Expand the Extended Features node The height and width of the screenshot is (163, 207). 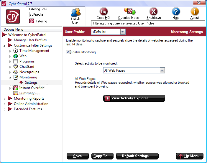click(x=4, y=109)
